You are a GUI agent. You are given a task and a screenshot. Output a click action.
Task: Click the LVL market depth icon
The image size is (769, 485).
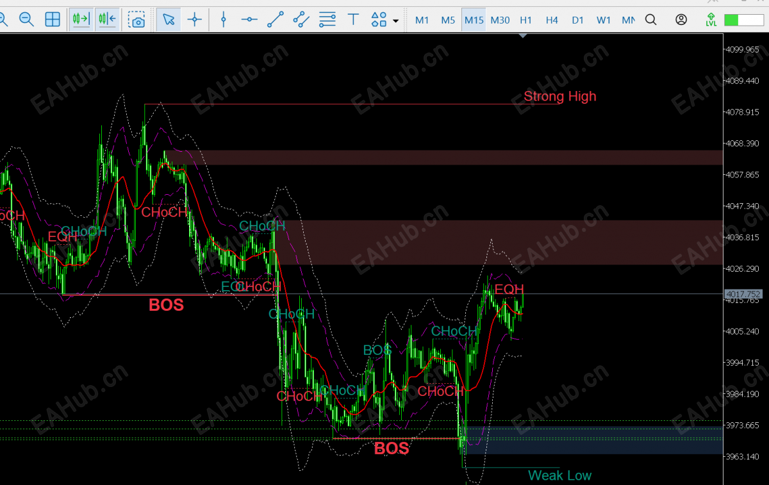tap(711, 20)
